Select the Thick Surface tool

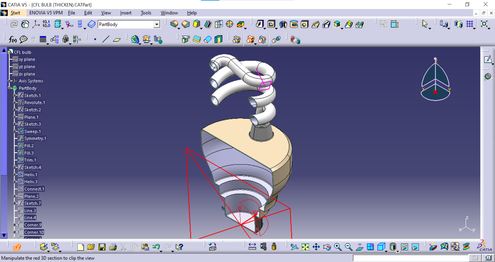197,39
